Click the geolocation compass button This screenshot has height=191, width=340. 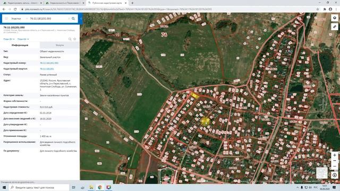coord(335,175)
